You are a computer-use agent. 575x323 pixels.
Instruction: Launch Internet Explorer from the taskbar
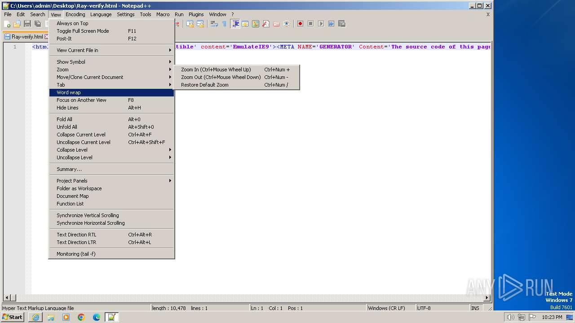pos(35,317)
